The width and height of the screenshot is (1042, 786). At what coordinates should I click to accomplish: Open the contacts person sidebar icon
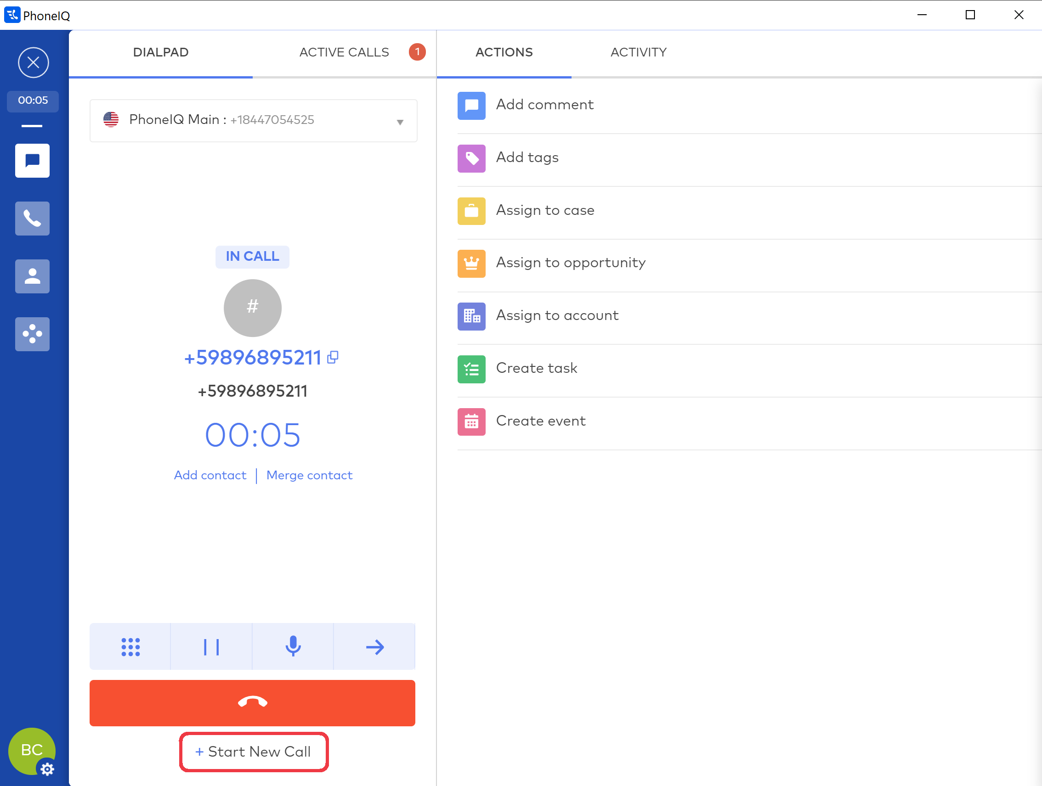coord(32,276)
